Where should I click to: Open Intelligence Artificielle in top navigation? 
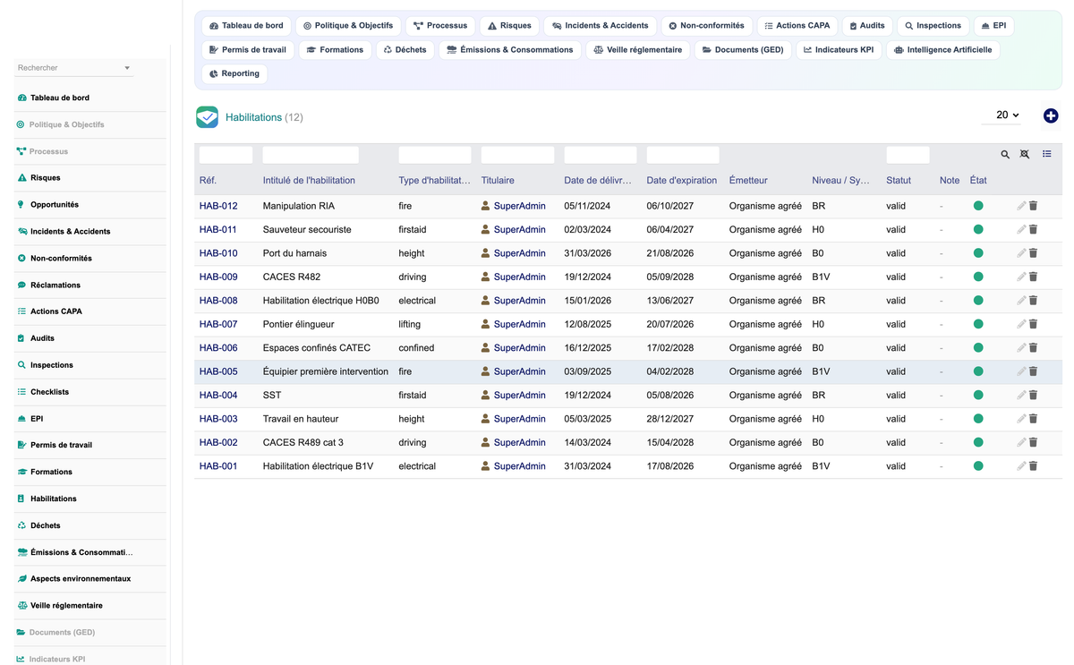tap(942, 50)
